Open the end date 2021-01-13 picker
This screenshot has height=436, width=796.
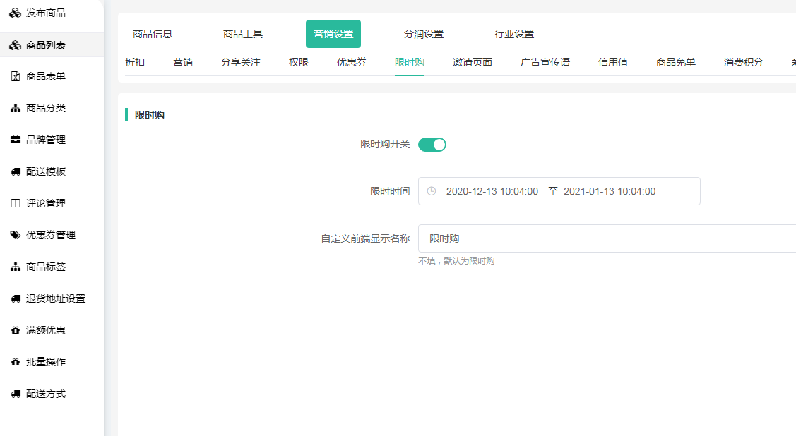pyautogui.click(x=609, y=191)
